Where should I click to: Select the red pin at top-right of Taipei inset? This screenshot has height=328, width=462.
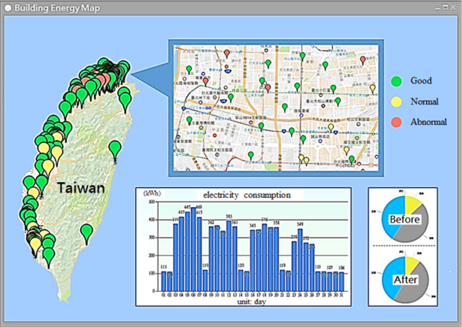(363, 60)
